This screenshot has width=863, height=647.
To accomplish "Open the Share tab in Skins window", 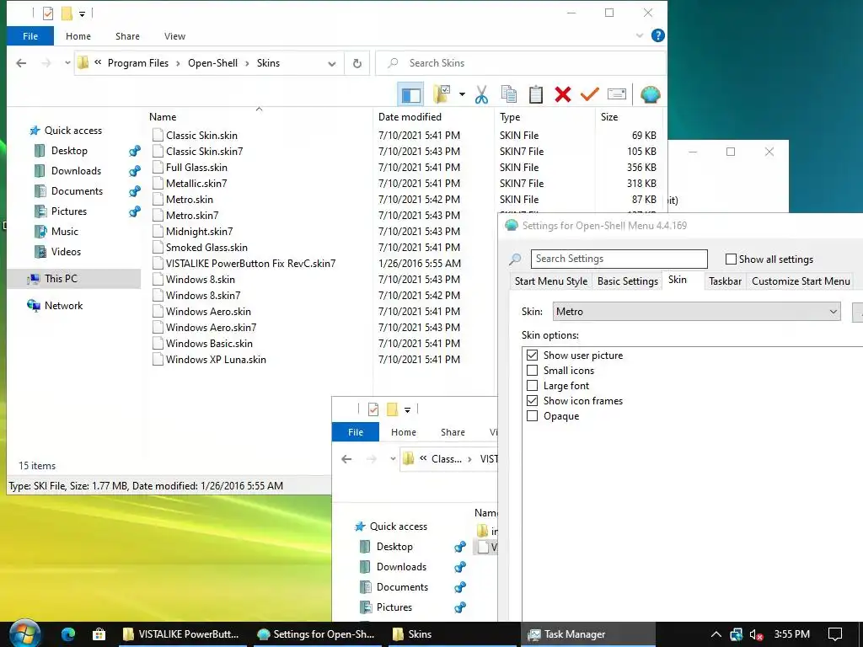I will pyautogui.click(x=128, y=36).
